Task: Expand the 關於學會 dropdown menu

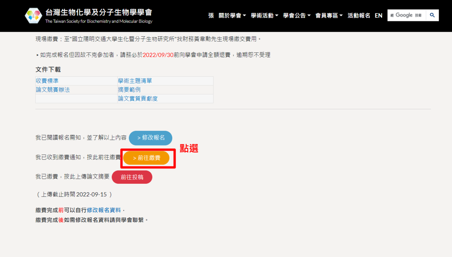Action: [232, 16]
